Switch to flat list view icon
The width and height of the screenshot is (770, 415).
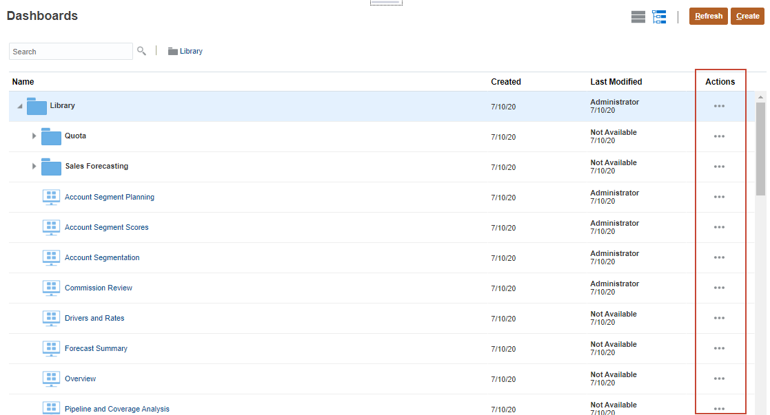(638, 17)
